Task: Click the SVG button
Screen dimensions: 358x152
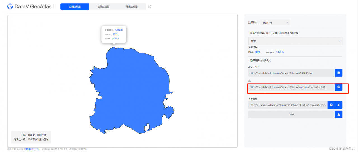Action: [x=292, y=114]
